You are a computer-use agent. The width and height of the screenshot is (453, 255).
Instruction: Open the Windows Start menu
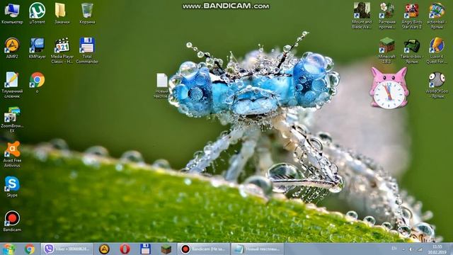pos(8,249)
